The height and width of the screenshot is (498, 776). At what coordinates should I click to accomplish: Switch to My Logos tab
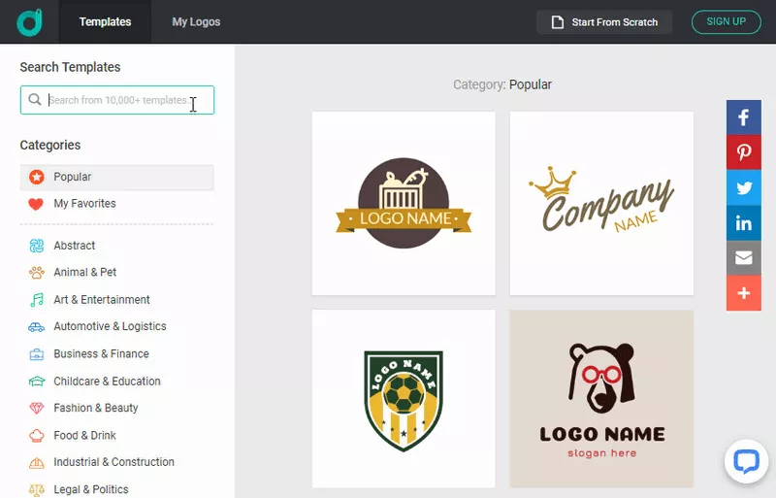(196, 21)
